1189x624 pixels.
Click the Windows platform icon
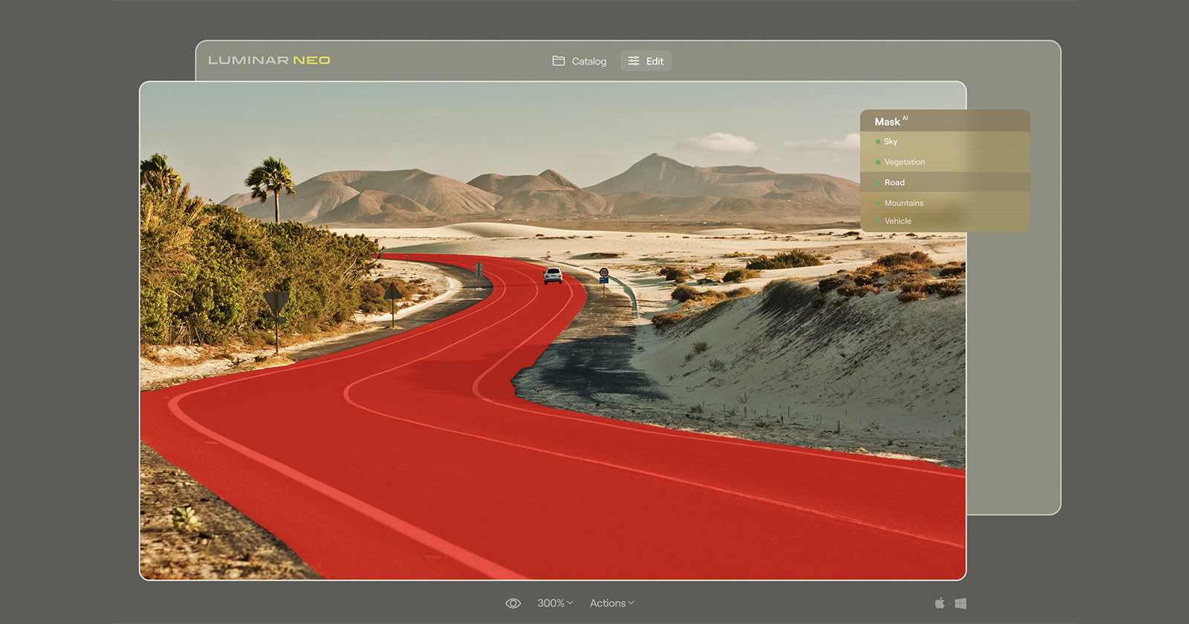[960, 603]
